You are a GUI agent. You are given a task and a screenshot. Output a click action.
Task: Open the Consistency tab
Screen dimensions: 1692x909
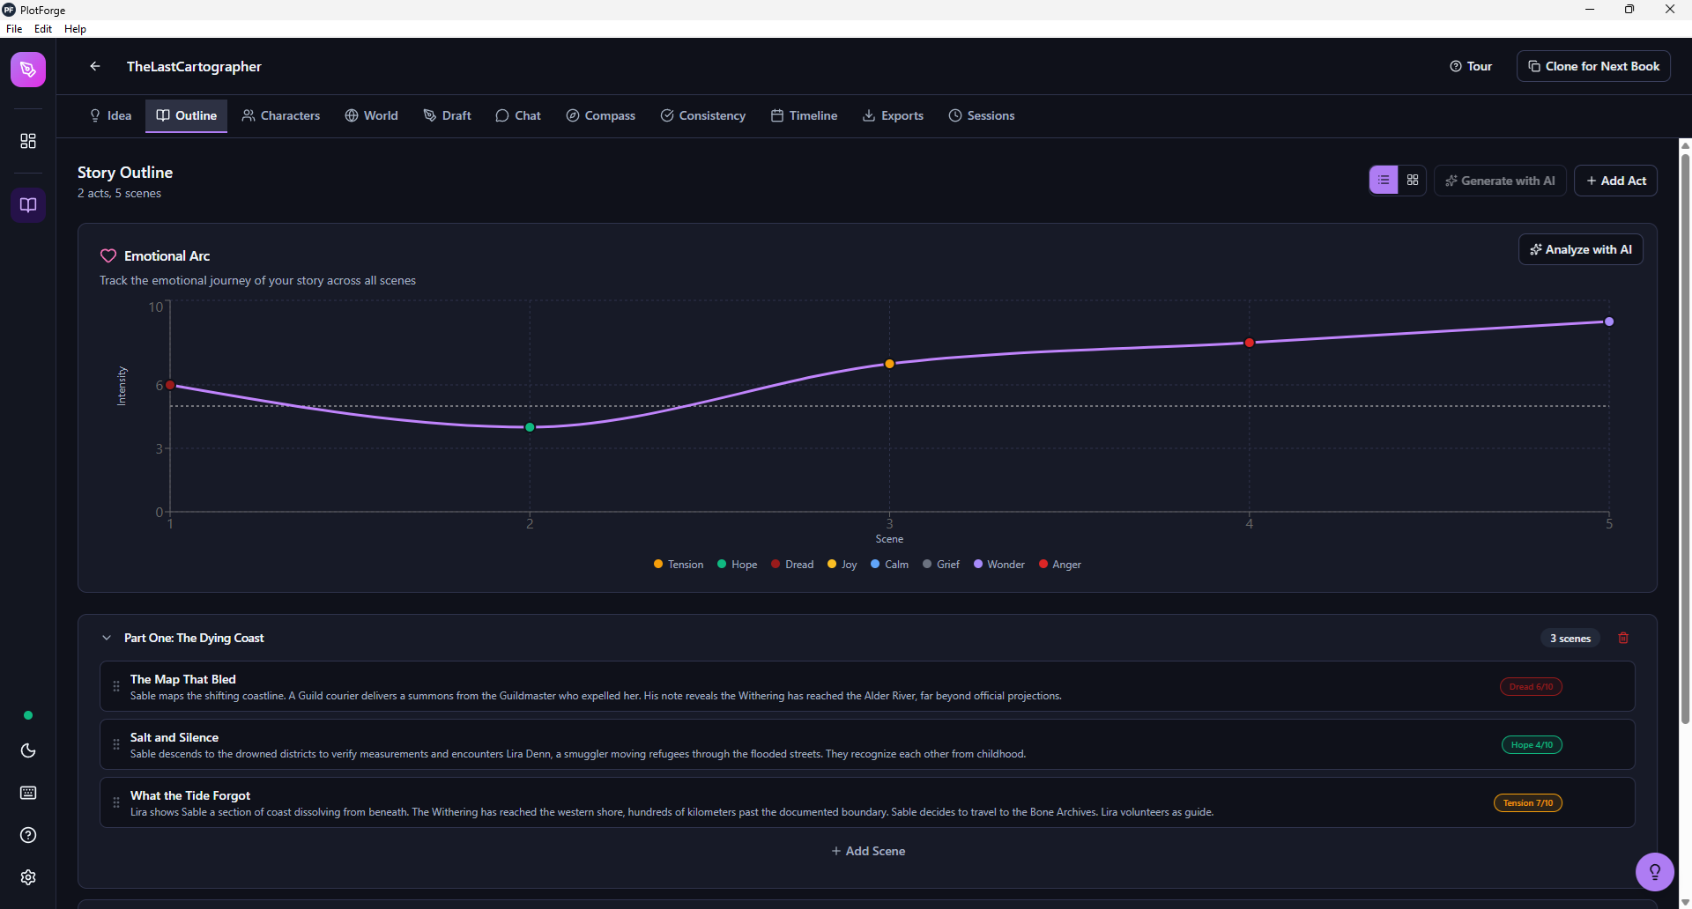pos(702,115)
